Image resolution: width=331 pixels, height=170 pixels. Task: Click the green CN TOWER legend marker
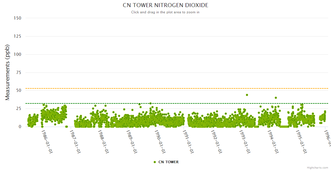pyautogui.click(x=154, y=162)
